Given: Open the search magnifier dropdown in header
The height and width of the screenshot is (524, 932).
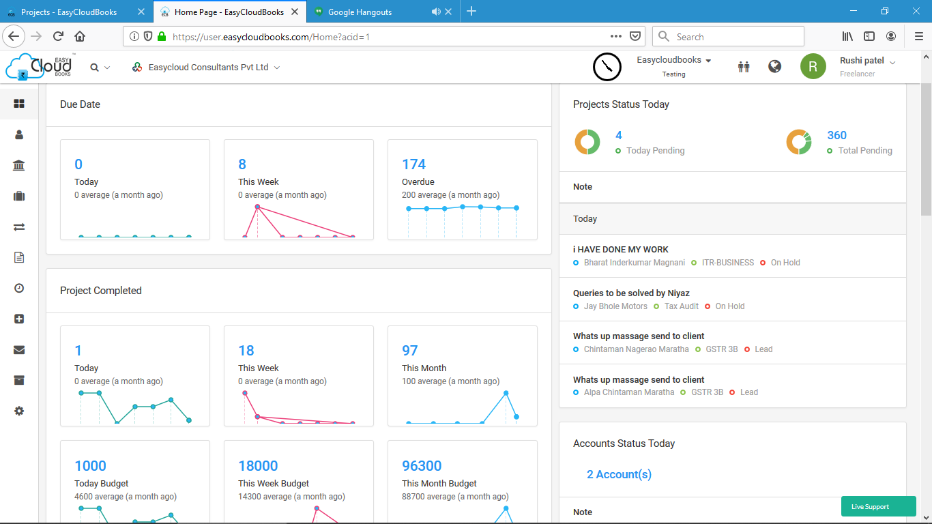Looking at the screenshot, I should 100,68.
